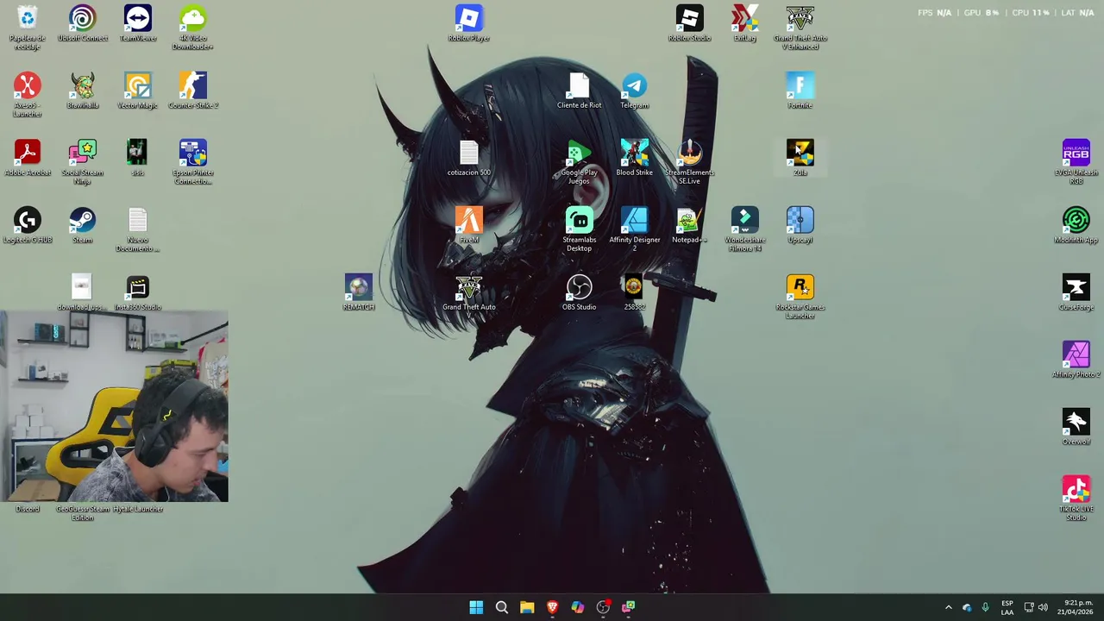Click the Telegram desktop icon

pos(635,91)
